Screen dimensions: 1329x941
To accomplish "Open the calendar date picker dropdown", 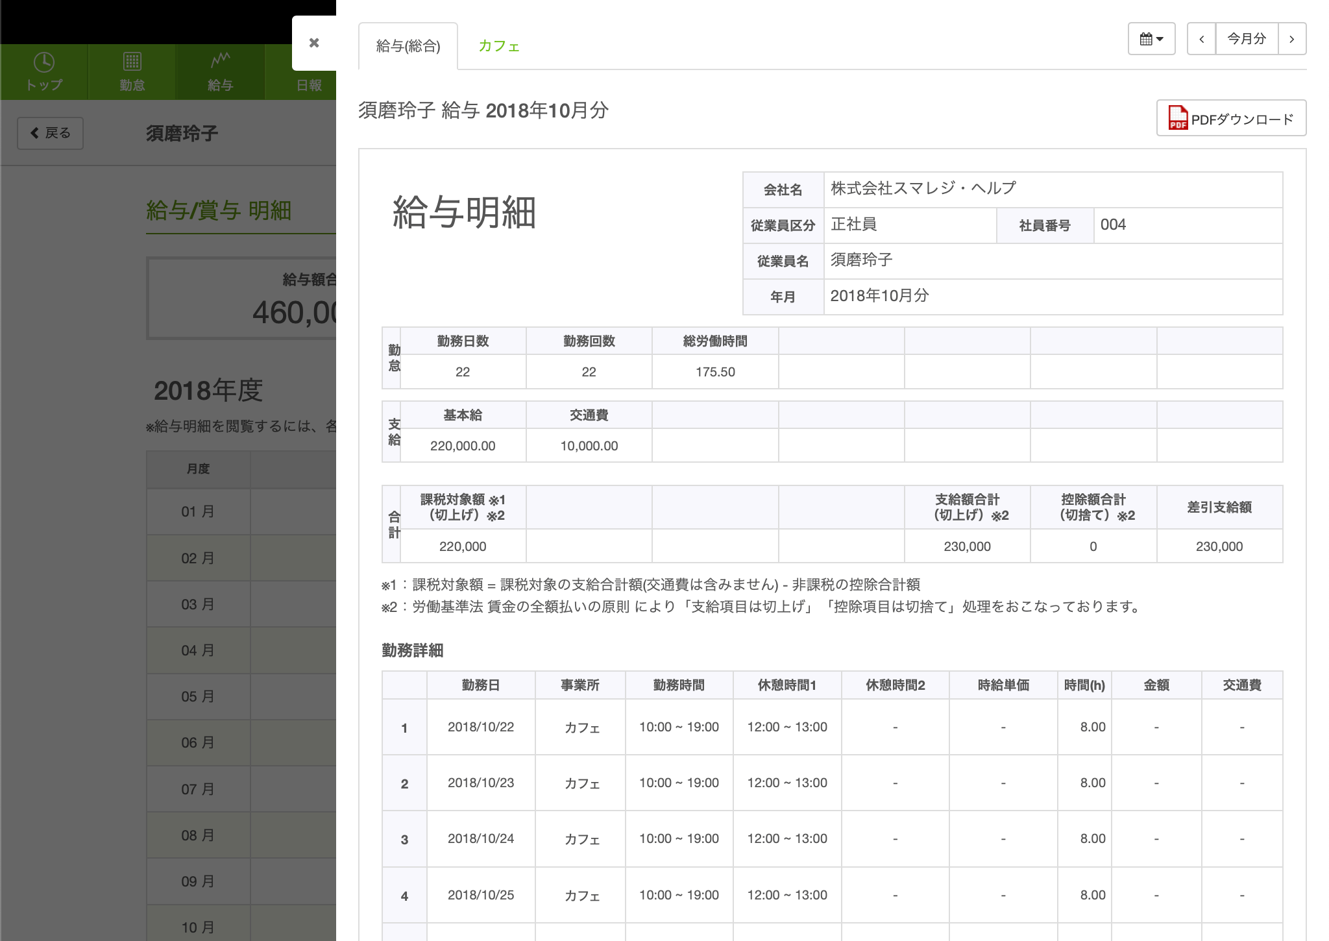I will coord(1151,39).
